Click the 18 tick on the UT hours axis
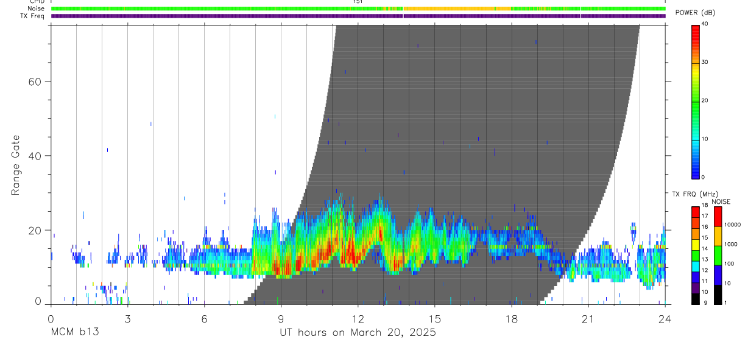Image resolution: width=748 pixels, height=345 pixels. [x=512, y=318]
